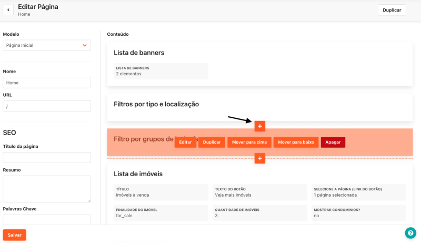Viewport: 421px width, 243px height.
Task: Select the Filtros por tipo e localização section
Action: point(156,104)
